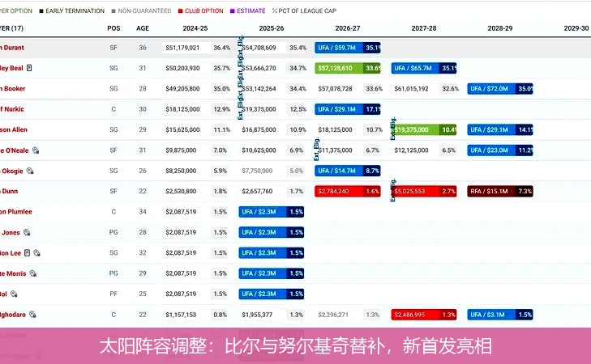
Task: Click the purple Estimate legend square
Action: [x=232, y=11]
